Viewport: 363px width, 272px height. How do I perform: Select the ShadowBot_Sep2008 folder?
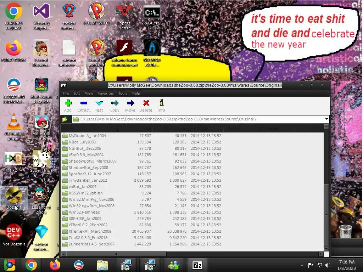85,168
